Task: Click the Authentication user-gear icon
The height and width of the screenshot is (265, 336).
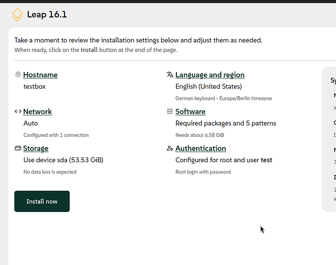Action: point(170,148)
